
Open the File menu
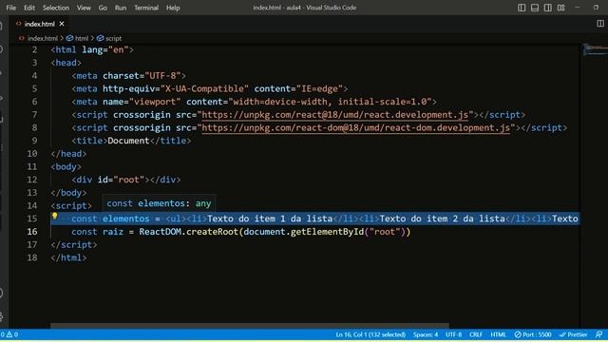coord(11,8)
